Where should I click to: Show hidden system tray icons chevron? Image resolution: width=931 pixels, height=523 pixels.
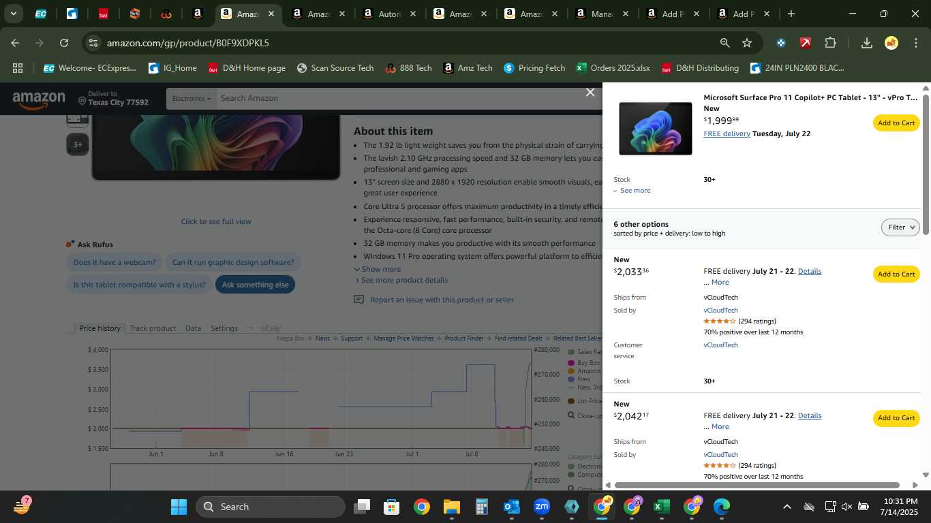[x=787, y=507]
